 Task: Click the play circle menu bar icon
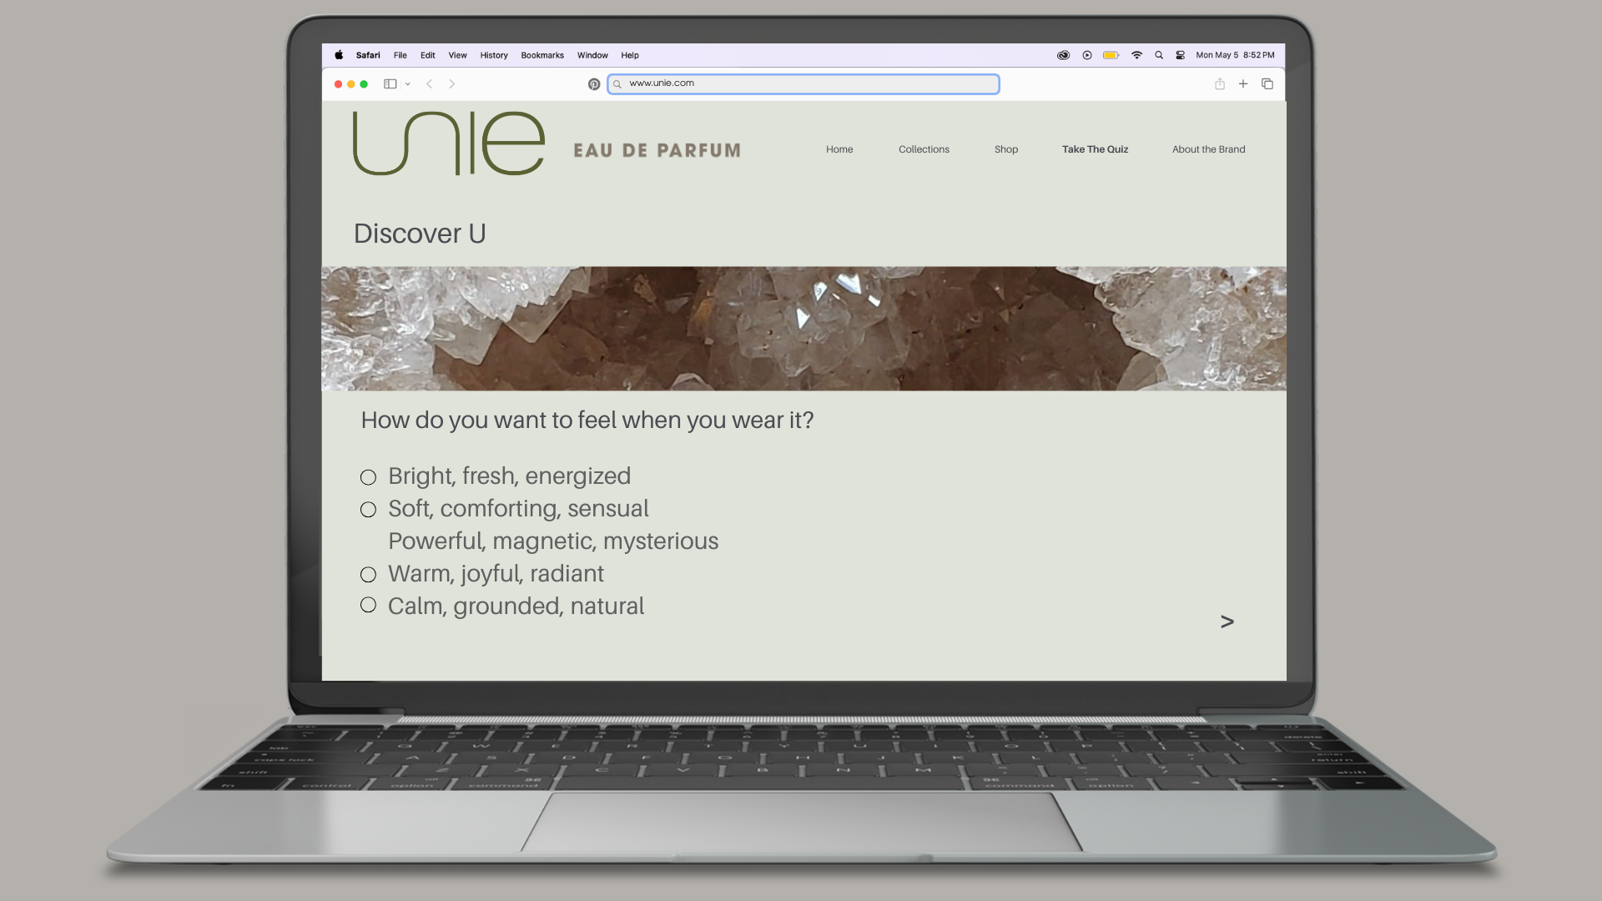tap(1087, 55)
